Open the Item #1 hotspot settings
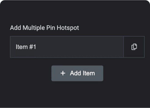Image resolution: width=150 pixels, height=108 pixels. click(67, 47)
